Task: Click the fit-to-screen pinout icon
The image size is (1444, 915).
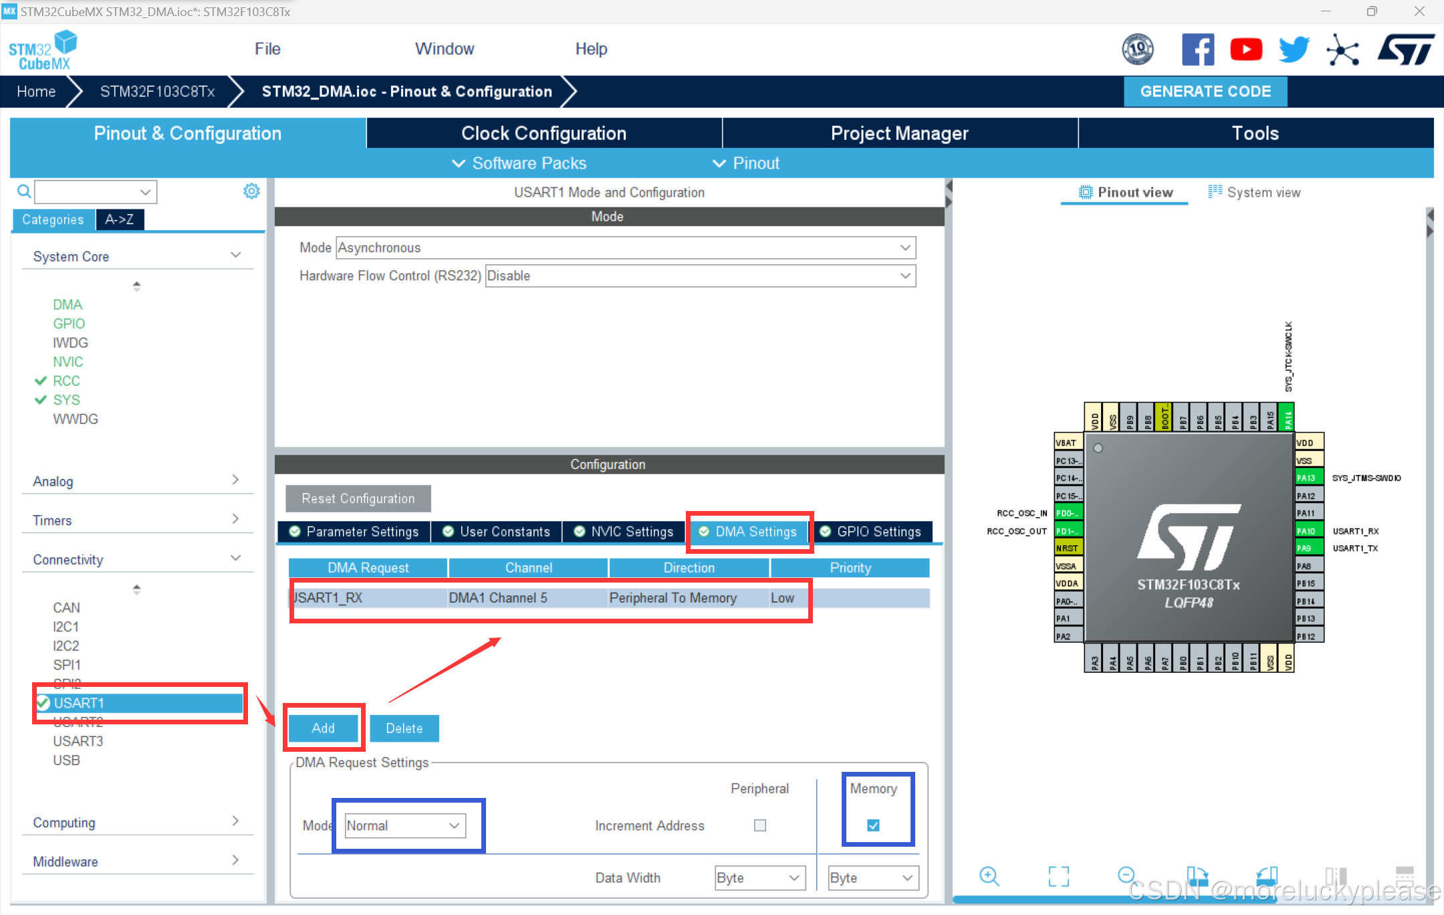Action: pyautogui.click(x=1058, y=876)
